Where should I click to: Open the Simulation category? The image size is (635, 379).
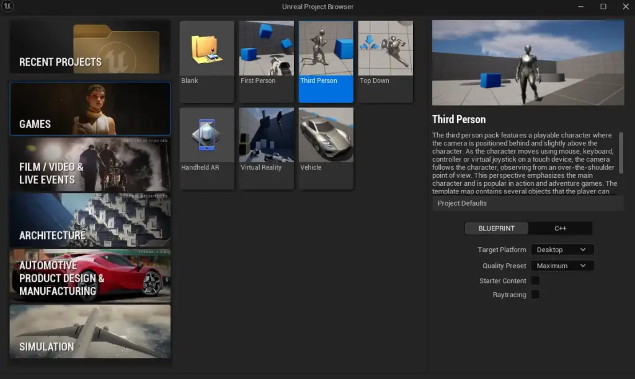(90, 331)
